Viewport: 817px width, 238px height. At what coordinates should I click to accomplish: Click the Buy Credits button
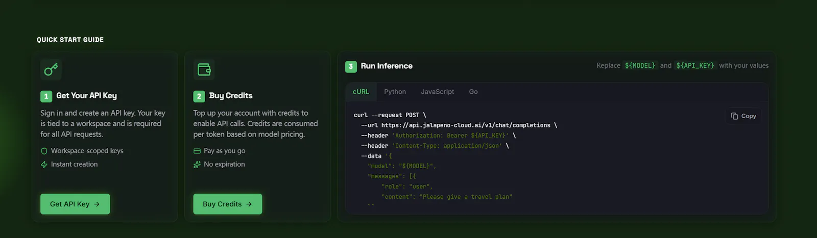coord(228,204)
